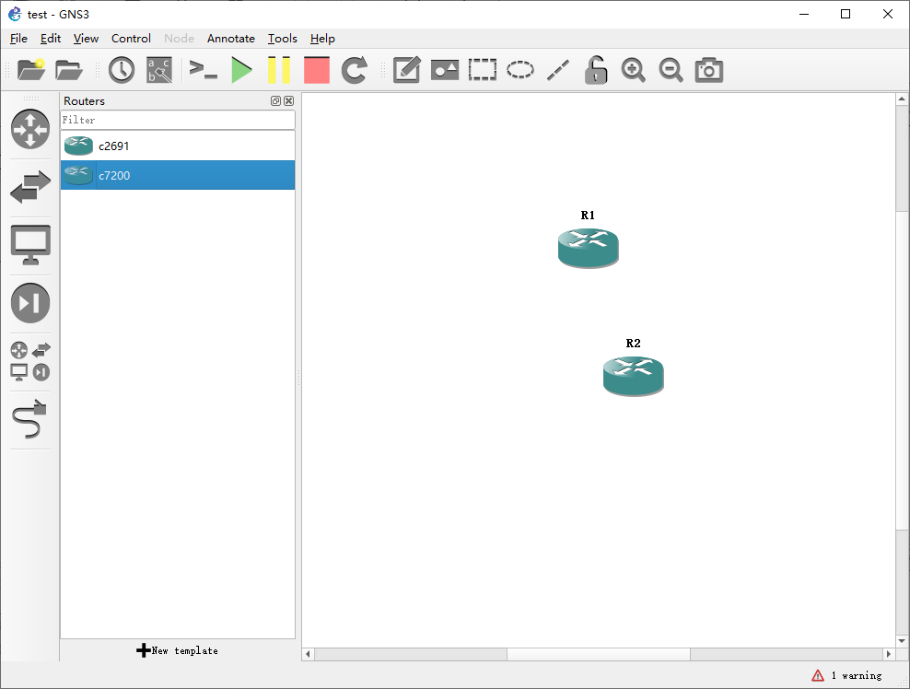Viewport: 910px width, 689px height.
Task: Select the Add a note tool
Action: point(407,70)
